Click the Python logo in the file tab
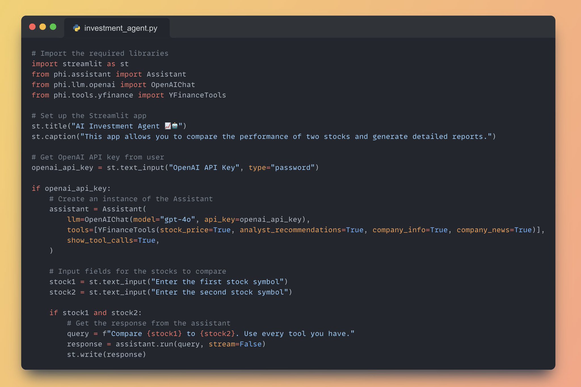 pyautogui.click(x=77, y=28)
